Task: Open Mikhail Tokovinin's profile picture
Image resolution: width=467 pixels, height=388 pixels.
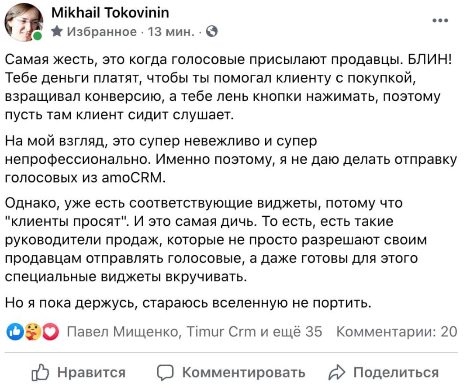Action: pyautogui.click(x=24, y=22)
